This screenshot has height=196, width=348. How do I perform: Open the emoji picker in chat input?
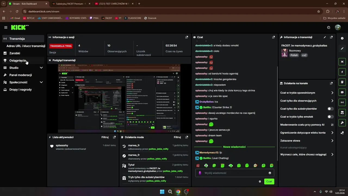pos(270,173)
